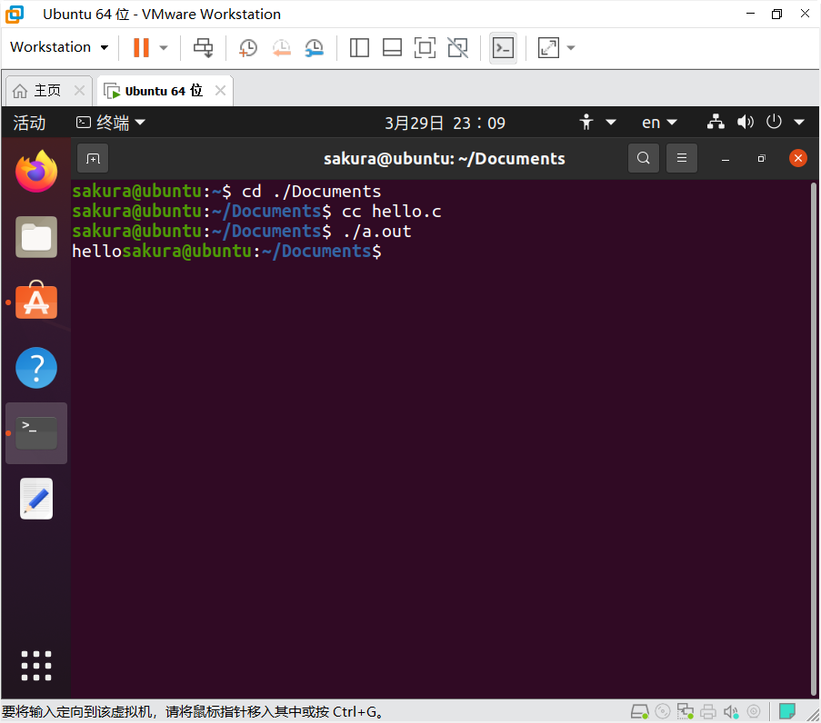Launch Firefox from the dock
Viewport: 821px width, 723px height.
[x=36, y=172]
